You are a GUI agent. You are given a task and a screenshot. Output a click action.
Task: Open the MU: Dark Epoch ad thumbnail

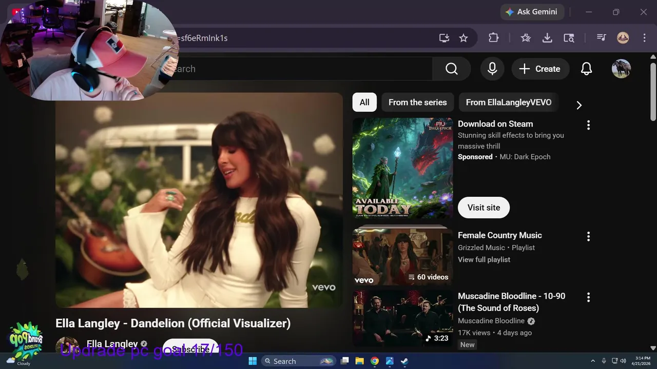click(x=402, y=169)
